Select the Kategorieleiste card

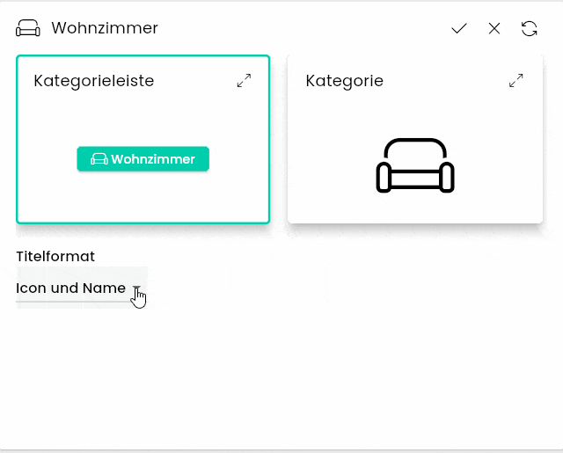point(143,139)
